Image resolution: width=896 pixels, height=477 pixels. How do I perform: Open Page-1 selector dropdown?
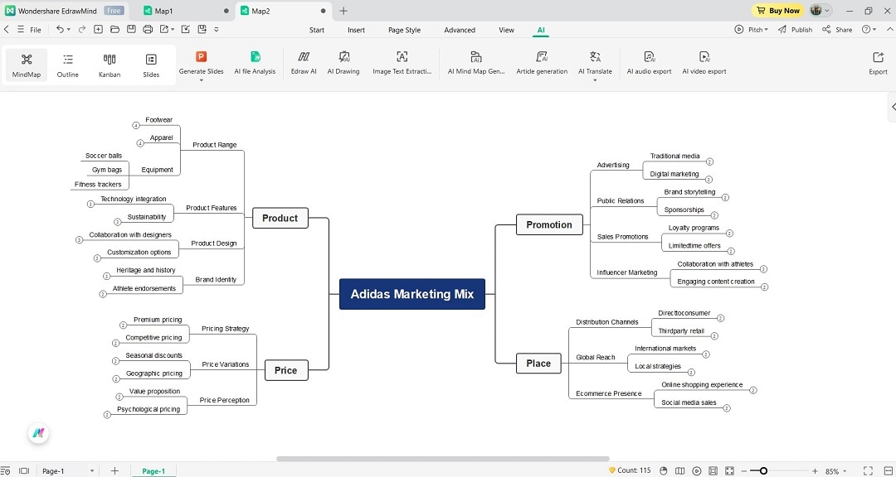pos(68,471)
